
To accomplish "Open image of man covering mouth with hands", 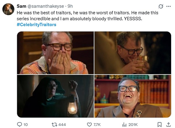I will (x=55, y=53).
